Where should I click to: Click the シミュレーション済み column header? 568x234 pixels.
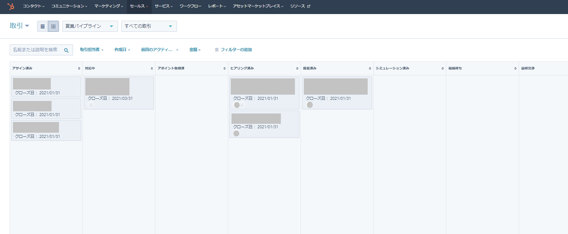(x=410, y=68)
